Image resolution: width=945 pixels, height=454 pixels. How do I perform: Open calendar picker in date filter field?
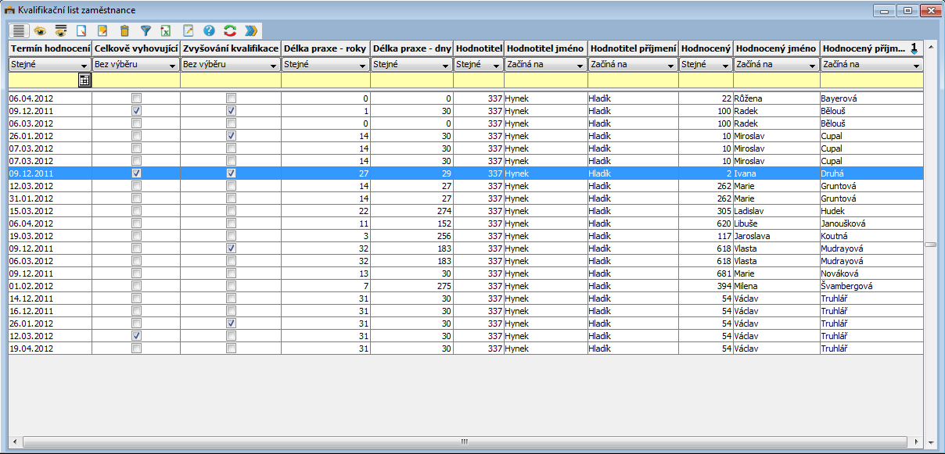coord(84,80)
